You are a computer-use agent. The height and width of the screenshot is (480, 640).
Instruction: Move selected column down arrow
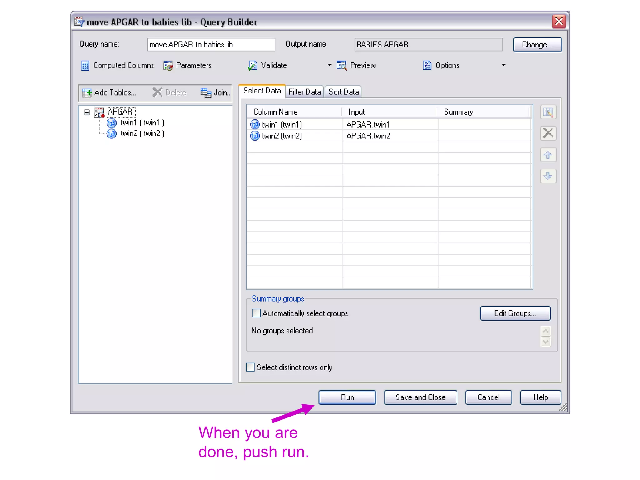pos(548,176)
